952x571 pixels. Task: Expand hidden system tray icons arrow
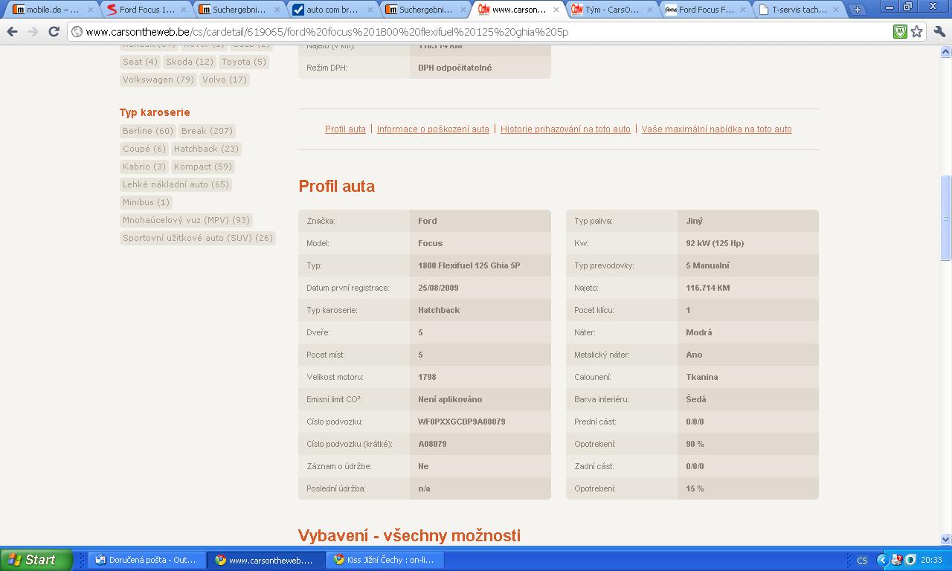(x=882, y=560)
